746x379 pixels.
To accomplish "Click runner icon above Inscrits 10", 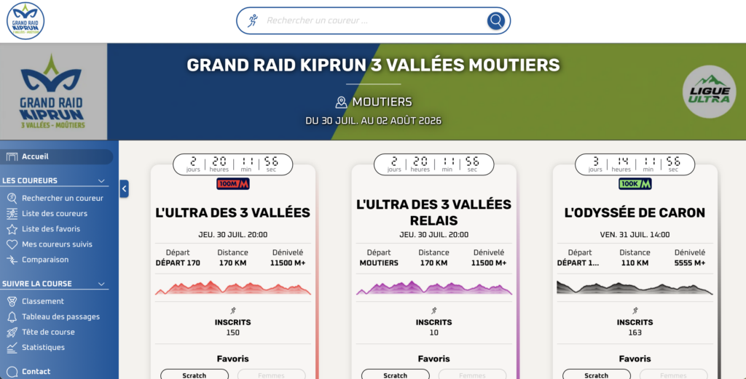I will [x=434, y=311].
